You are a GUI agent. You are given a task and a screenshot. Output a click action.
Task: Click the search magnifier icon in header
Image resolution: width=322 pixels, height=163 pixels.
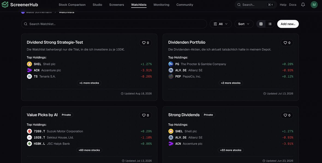[239, 5]
